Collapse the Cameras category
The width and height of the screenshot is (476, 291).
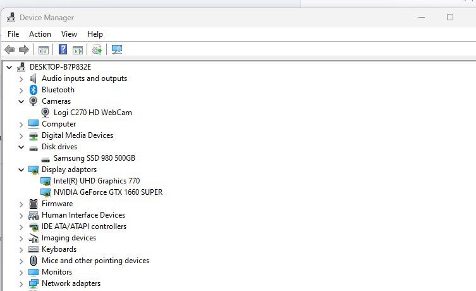click(x=21, y=101)
